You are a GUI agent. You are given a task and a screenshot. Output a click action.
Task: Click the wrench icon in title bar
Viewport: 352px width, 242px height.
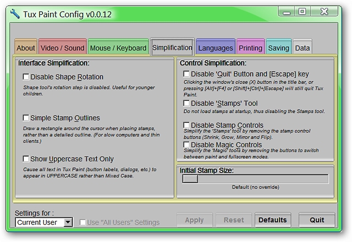tap(15, 14)
